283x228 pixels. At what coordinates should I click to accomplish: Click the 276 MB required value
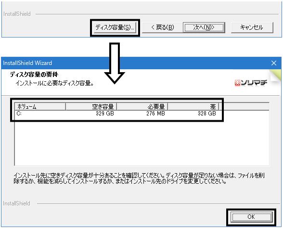pos(155,114)
